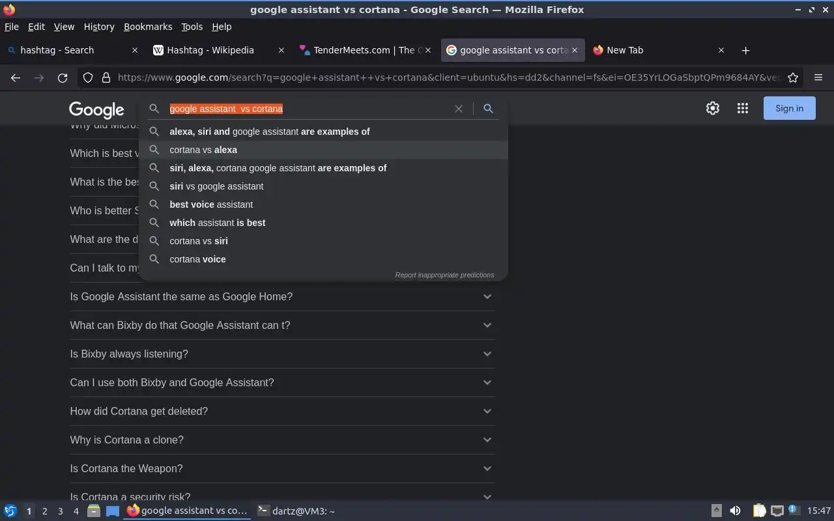Open the Google apps grid
This screenshot has height=521, width=834.
pos(743,109)
